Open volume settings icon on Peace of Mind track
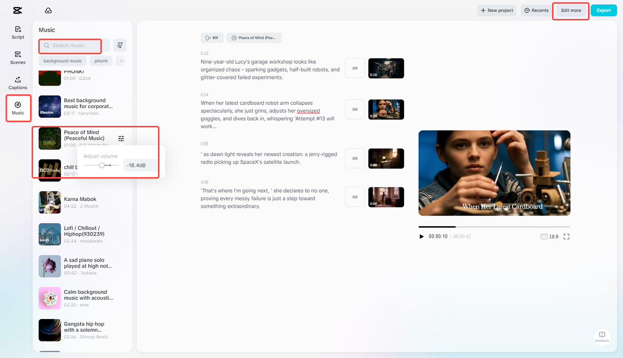Viewport: 623px width, 358px height. pyautogui.click(x=121, y=138)
